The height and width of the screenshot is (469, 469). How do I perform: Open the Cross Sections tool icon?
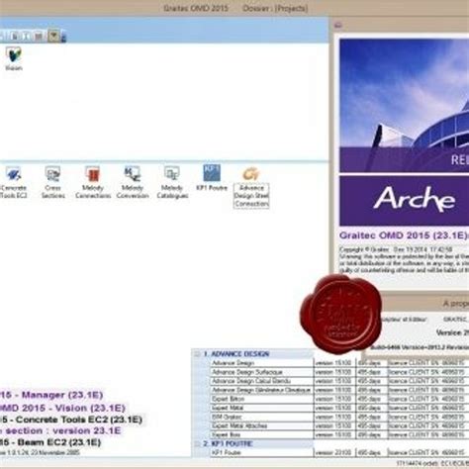[x=52, y=182]
